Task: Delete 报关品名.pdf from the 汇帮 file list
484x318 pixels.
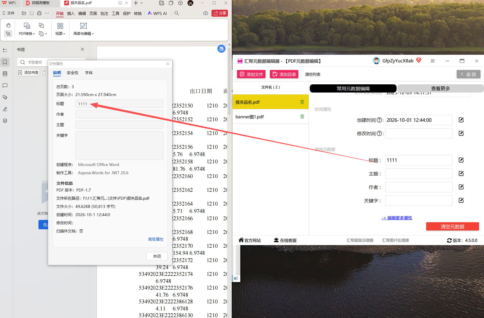Action: (x=302, y=102)
